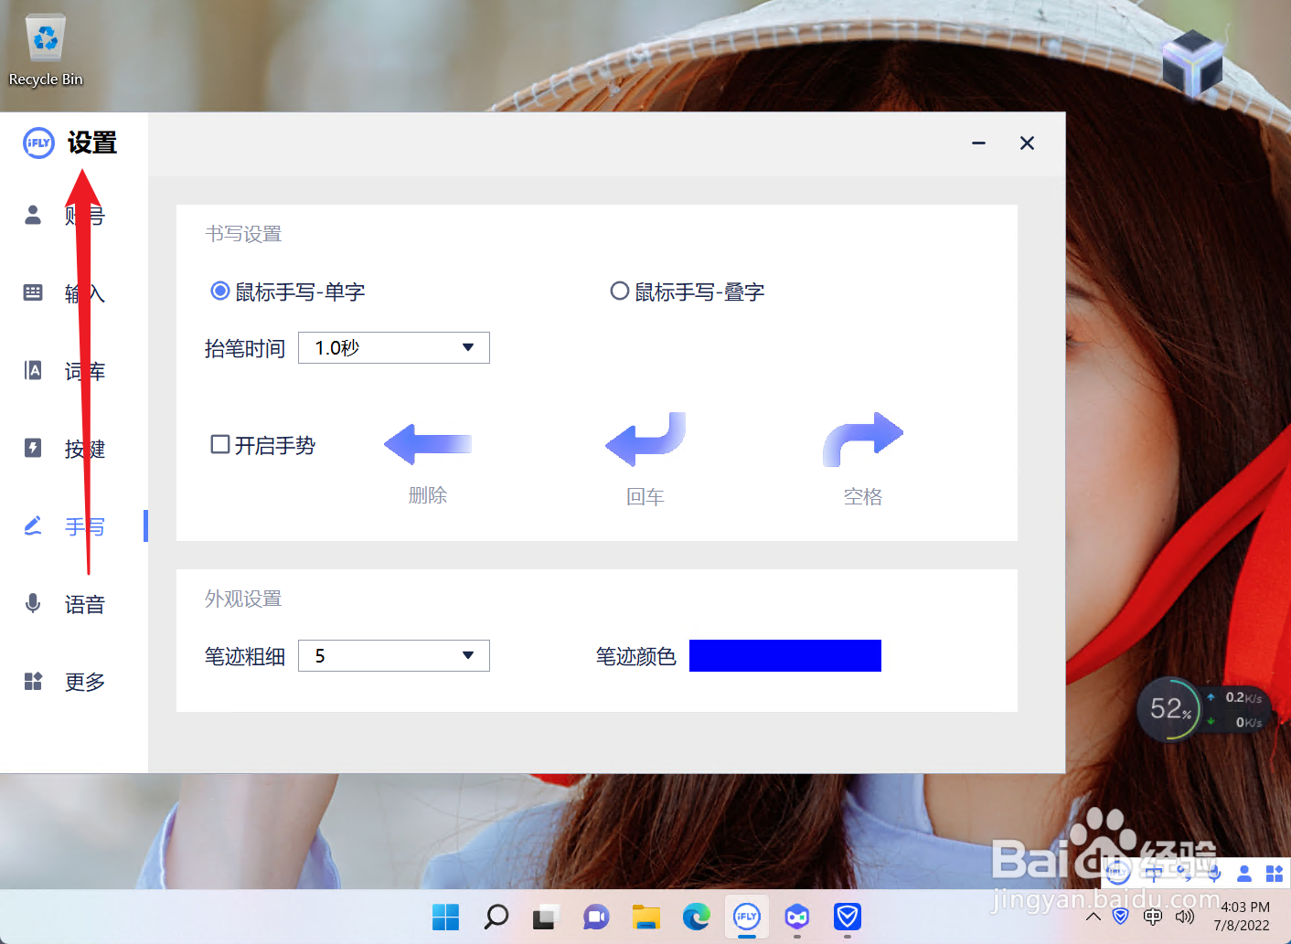Select 鼠标手写-单字 radio option
The image size is (1291, 944).
tap(288, 292)
